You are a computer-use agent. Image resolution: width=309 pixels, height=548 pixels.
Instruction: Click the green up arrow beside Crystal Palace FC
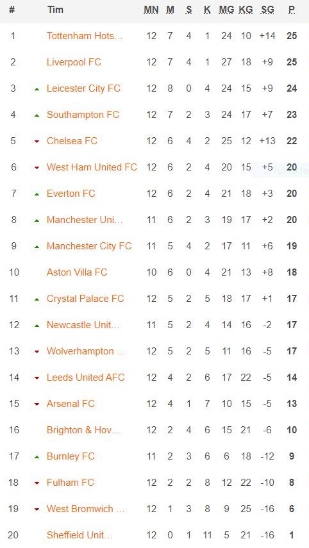click(x=37, y=299)
